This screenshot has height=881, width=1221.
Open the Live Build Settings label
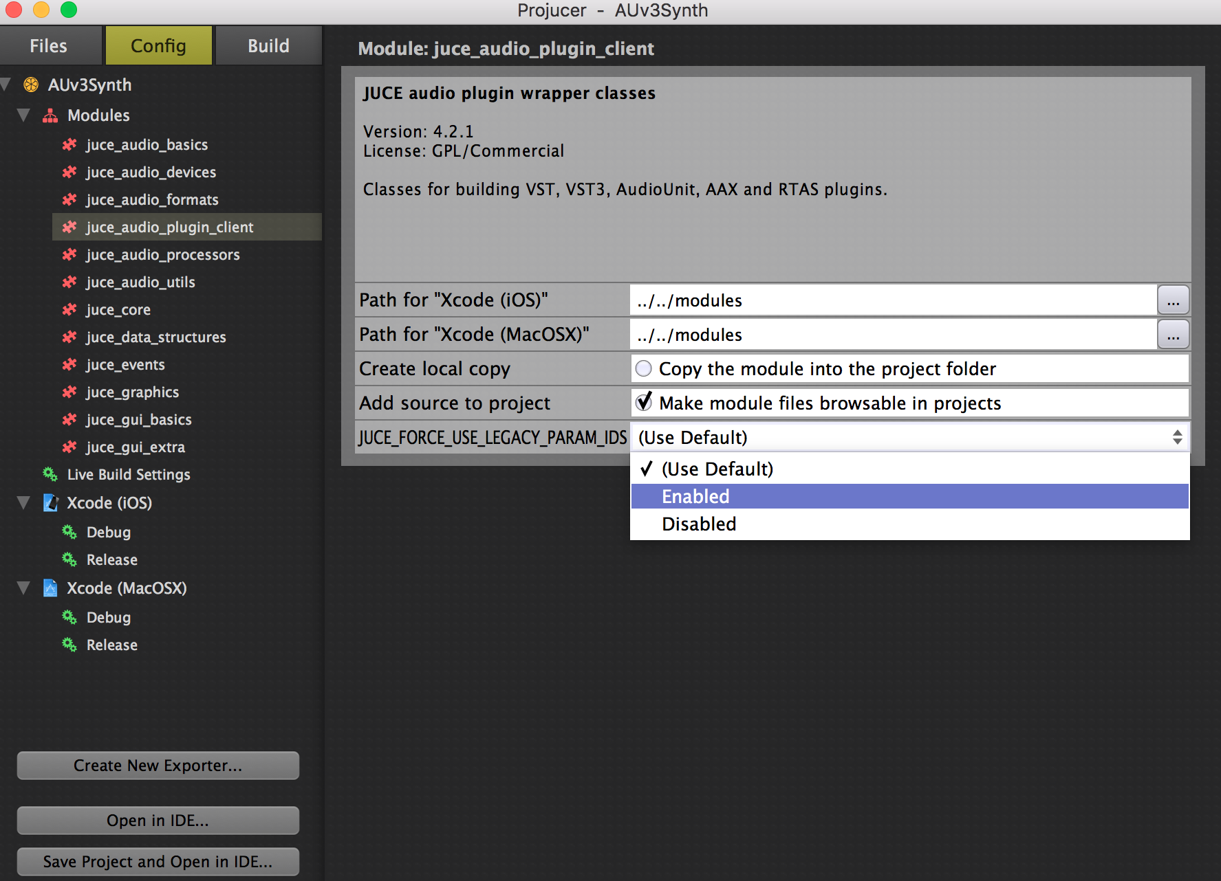point(129,474)
